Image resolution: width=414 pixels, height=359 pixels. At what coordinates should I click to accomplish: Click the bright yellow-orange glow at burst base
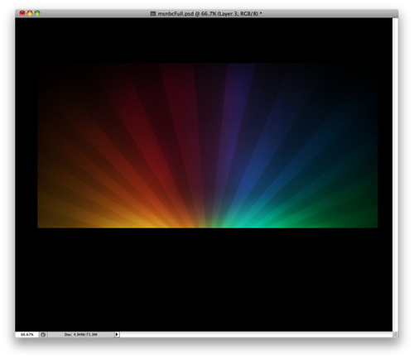coord(155,222)
